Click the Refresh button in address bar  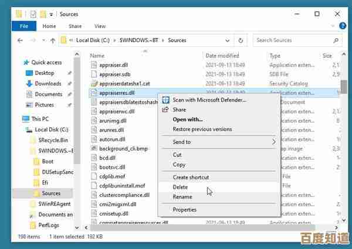(241, 40)
